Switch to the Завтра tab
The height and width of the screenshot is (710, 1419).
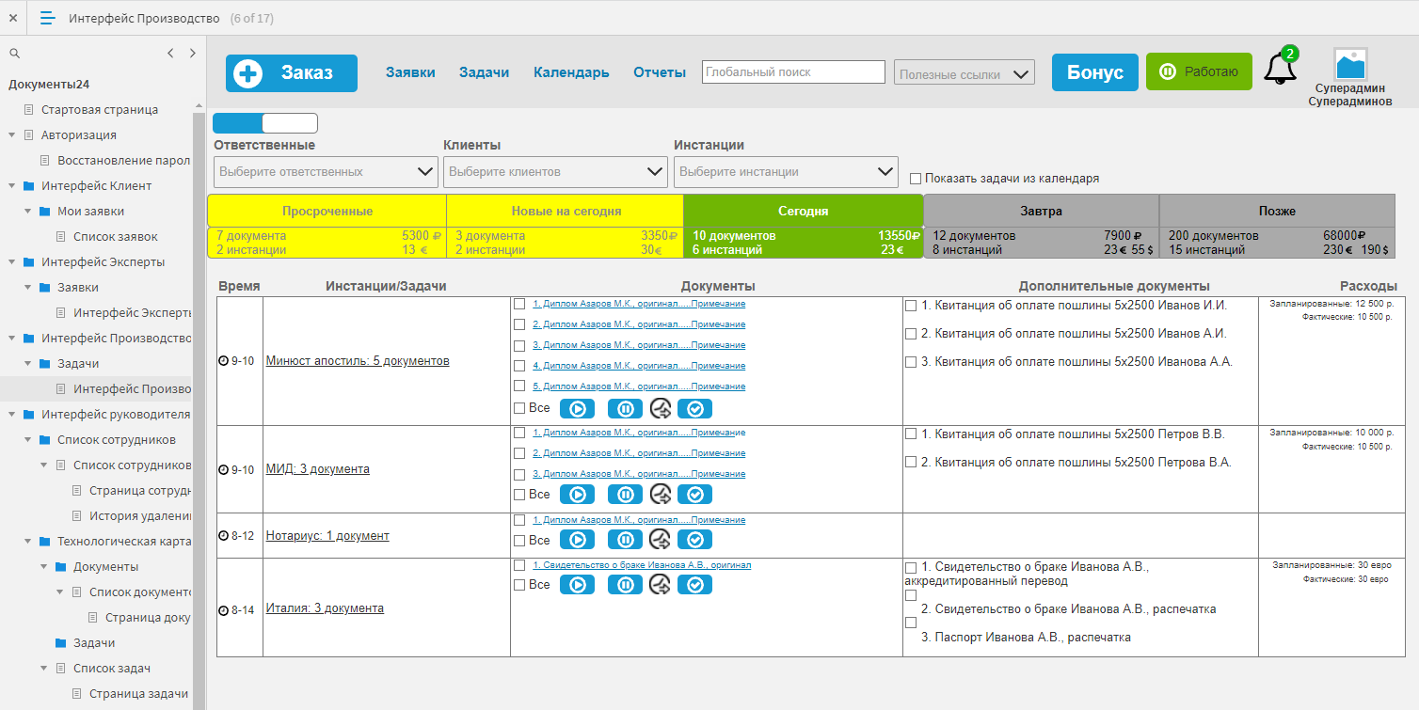click(x=1041, y=212)
